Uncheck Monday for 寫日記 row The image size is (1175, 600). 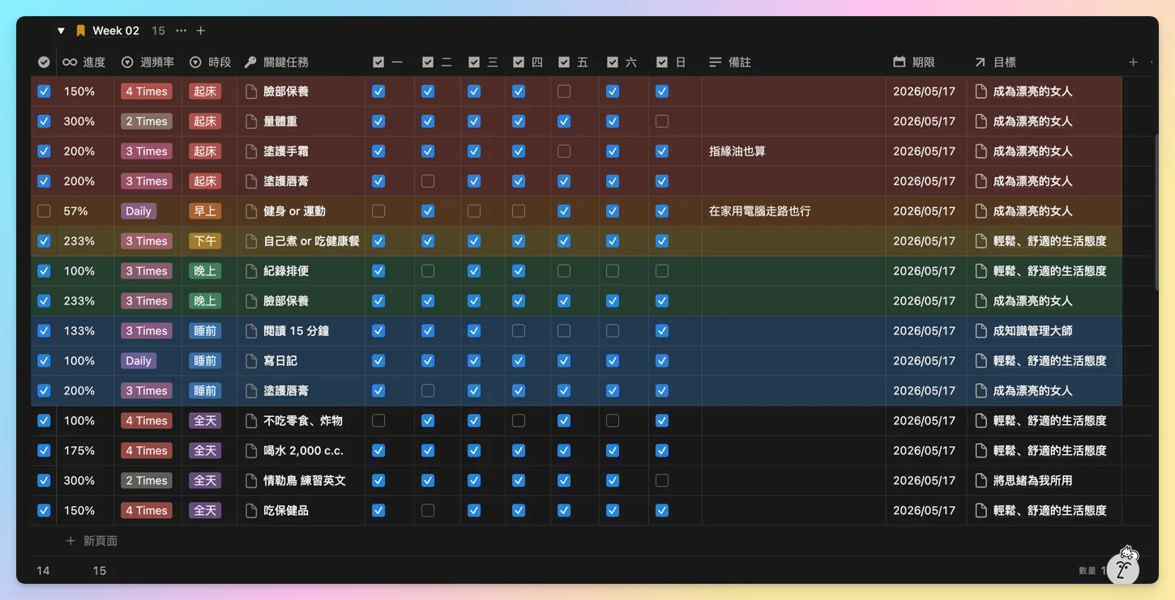[x=378, y=361]
